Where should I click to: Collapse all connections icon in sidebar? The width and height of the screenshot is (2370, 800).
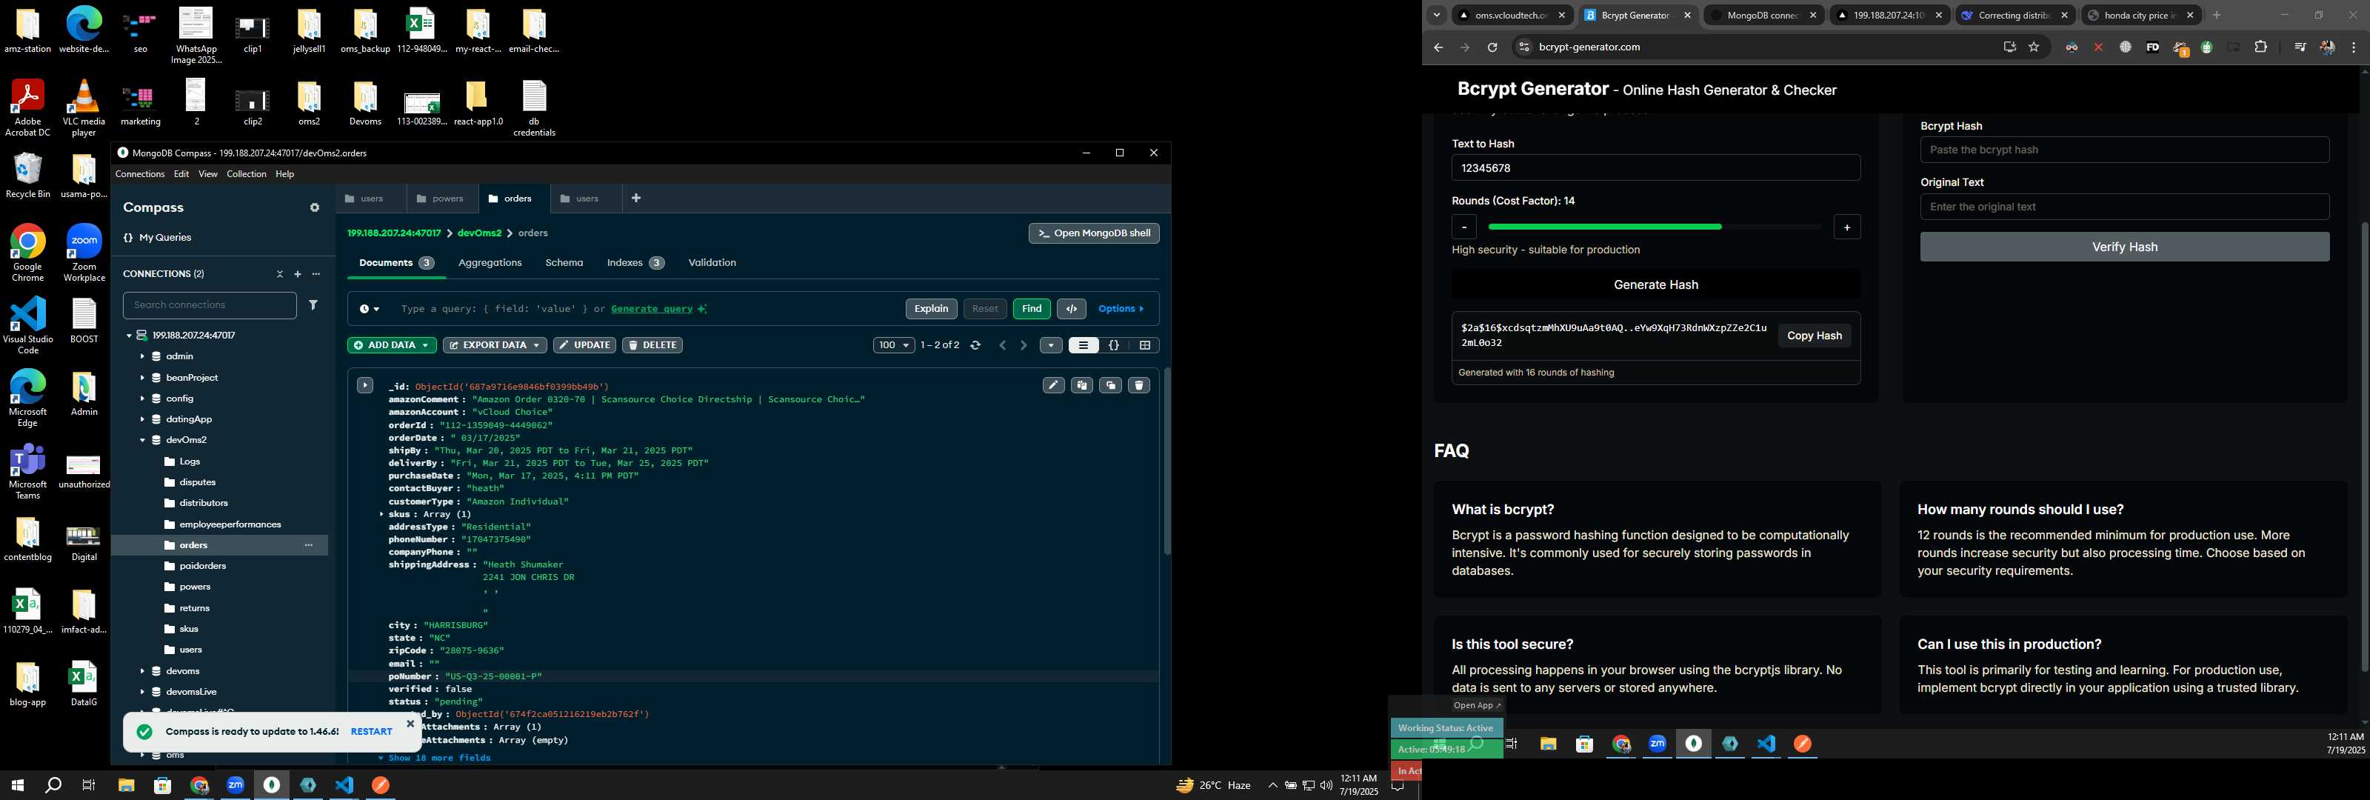coord(280,274)
